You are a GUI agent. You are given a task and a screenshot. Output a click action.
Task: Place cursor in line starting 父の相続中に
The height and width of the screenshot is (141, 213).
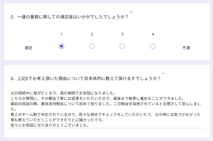pyautogui.click(x=63, y=93)
